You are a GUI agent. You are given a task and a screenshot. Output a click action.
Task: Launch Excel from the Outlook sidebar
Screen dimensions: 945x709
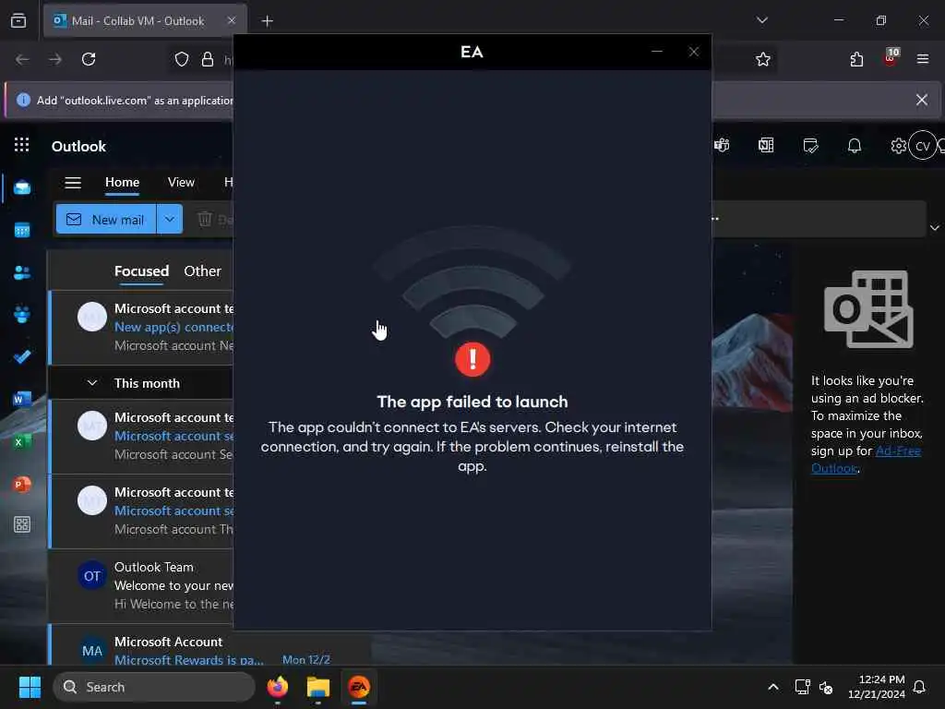click(22, 442)
